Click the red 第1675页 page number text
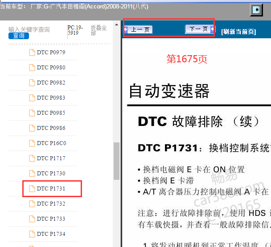The height and width of the screenshot is (247, 271). pyautogui.click(x=187, y=59)
